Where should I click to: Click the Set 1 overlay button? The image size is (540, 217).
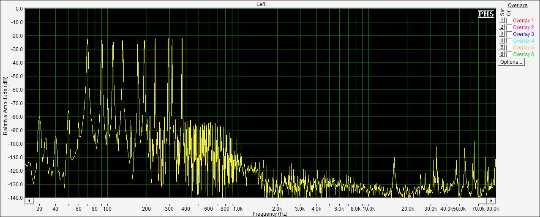(502, 21)
